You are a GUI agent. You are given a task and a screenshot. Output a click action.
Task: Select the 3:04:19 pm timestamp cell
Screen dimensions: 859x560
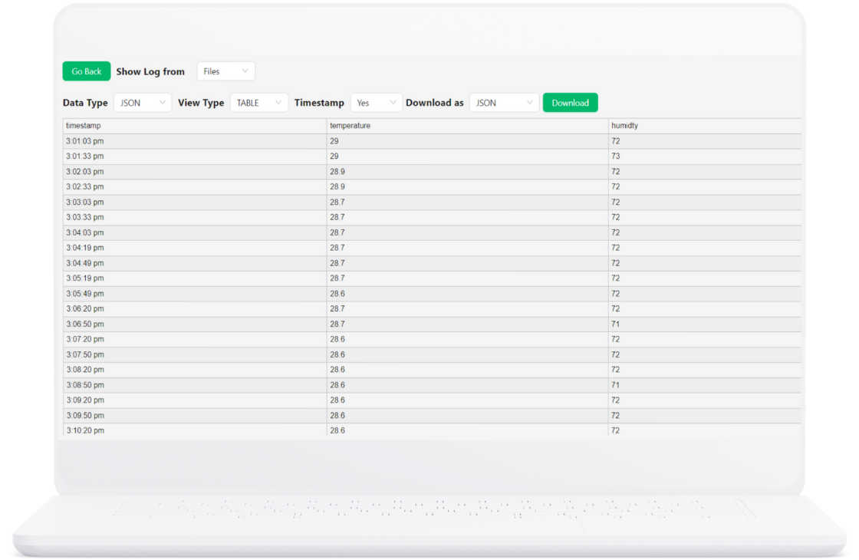pos(195,249)
